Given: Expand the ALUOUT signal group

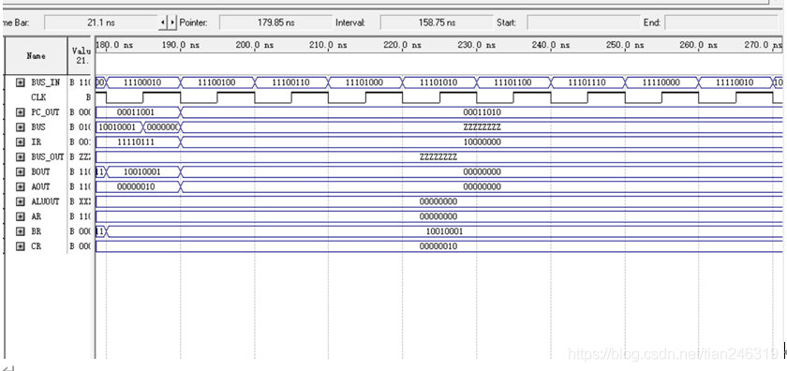Looking at the screenshot, I should (x=20, y=201).
